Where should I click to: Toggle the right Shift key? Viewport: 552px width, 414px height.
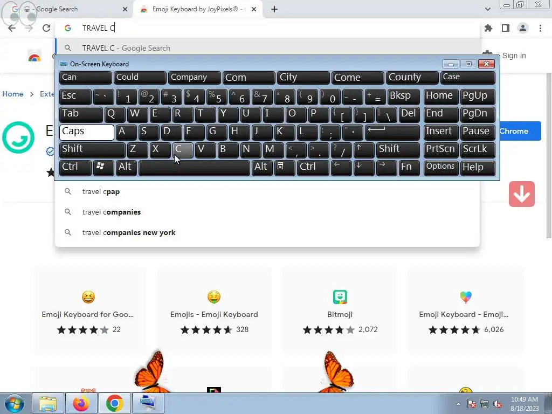[x=398, y=150]
